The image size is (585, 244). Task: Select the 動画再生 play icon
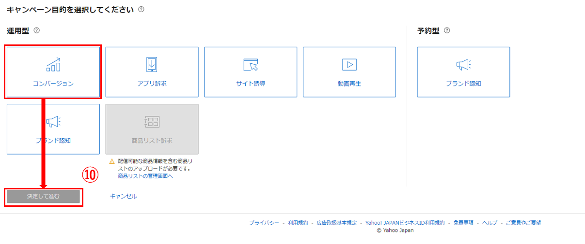[349, 64]
